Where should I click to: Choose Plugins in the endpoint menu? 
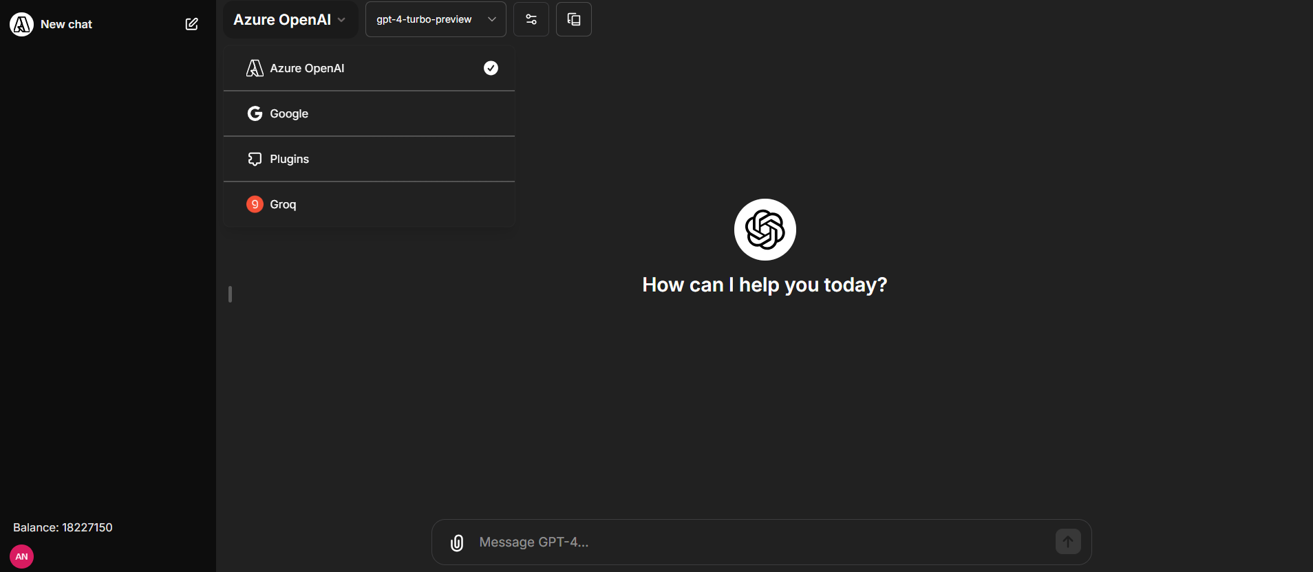pyautogui.click(x=369, y=159)
